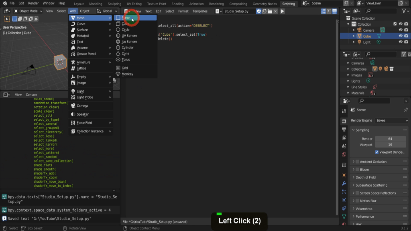Screen dimensions: 411x231
Task: Open the Modifier properties wrench icon
Action: (x=344, y=183)
